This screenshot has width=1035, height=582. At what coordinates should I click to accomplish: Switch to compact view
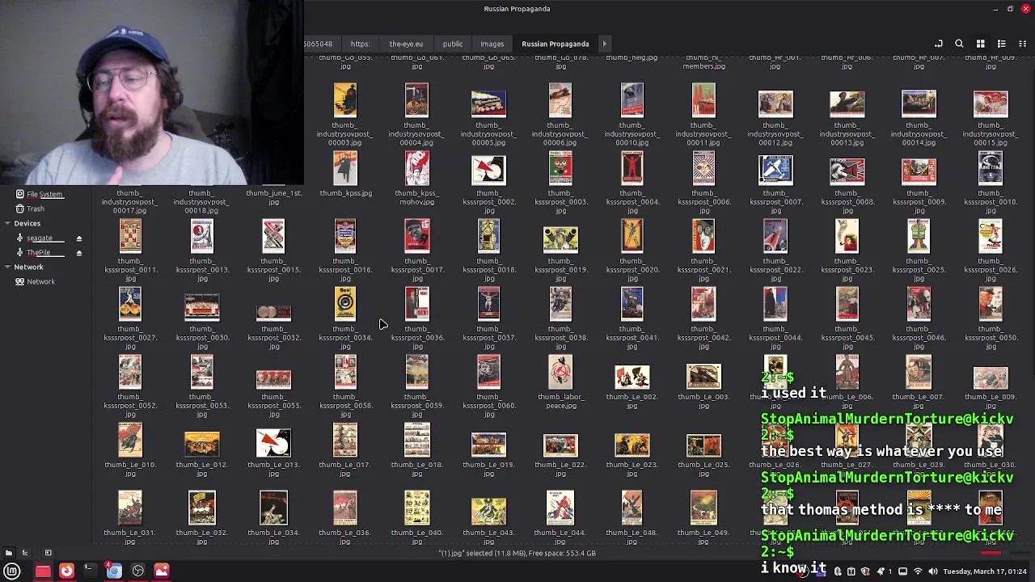[1022, 44]
